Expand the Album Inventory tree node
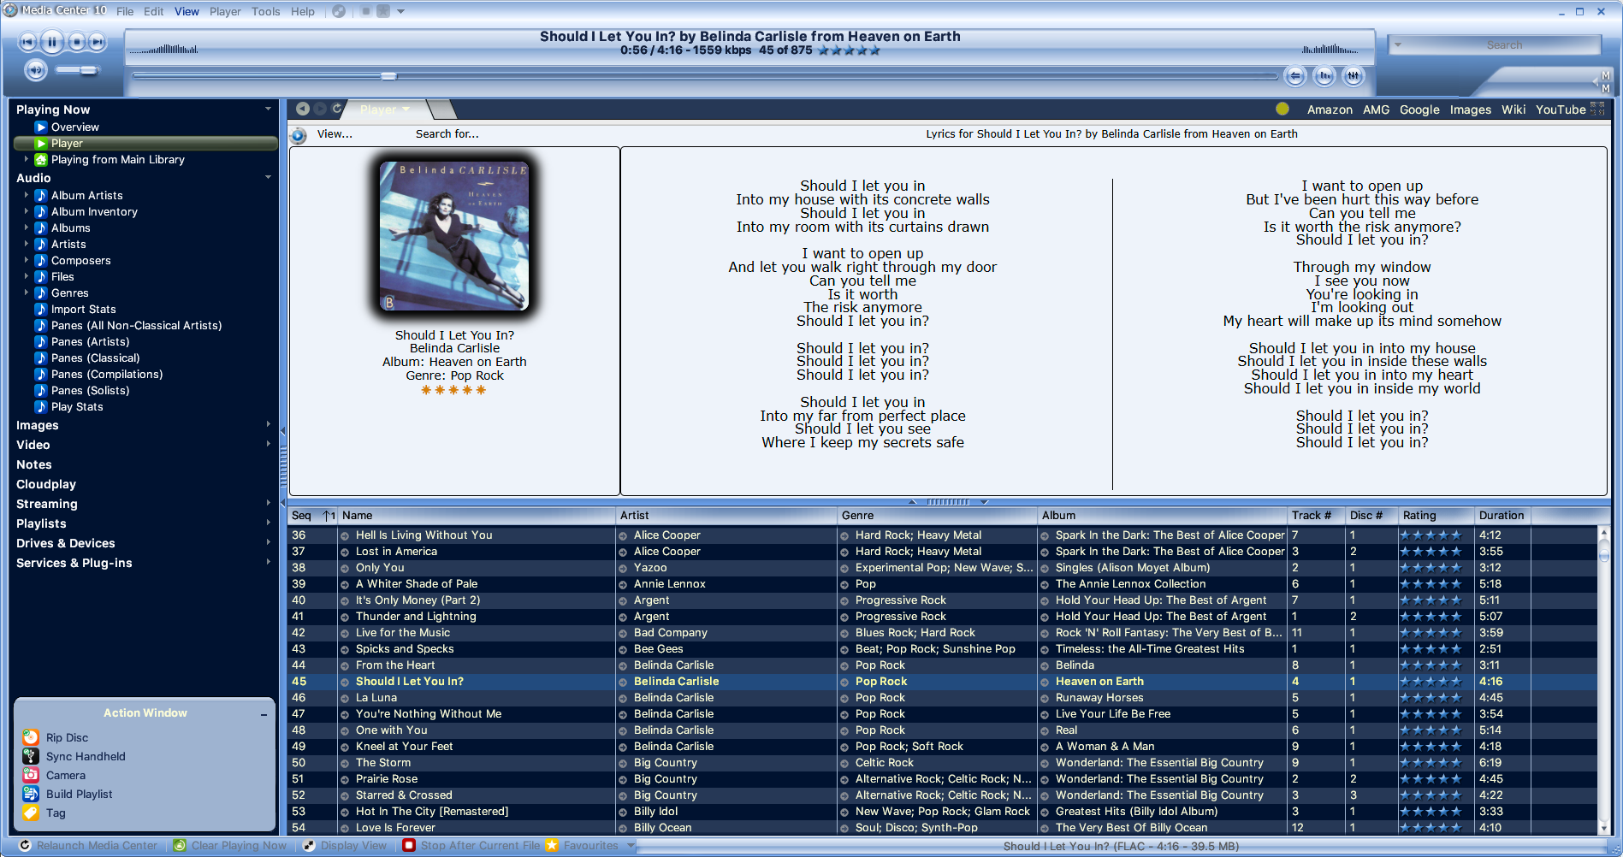This screenshot has width=1623, height=857. tap(26, 211)
